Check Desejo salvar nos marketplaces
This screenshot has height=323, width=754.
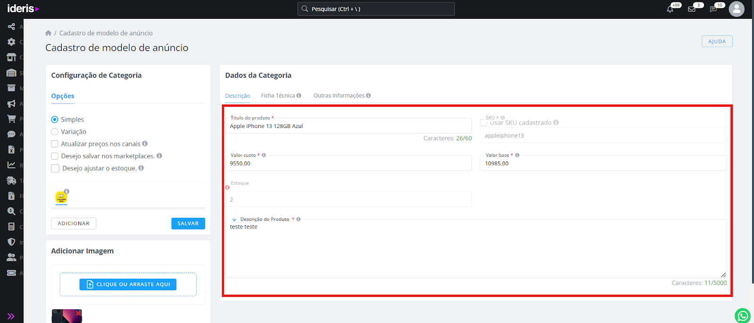[55, 156]
